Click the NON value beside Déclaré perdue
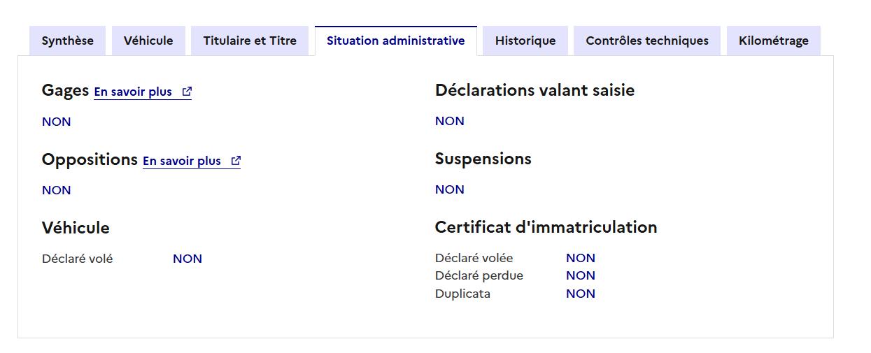The image size is (871, 353). 581,275
